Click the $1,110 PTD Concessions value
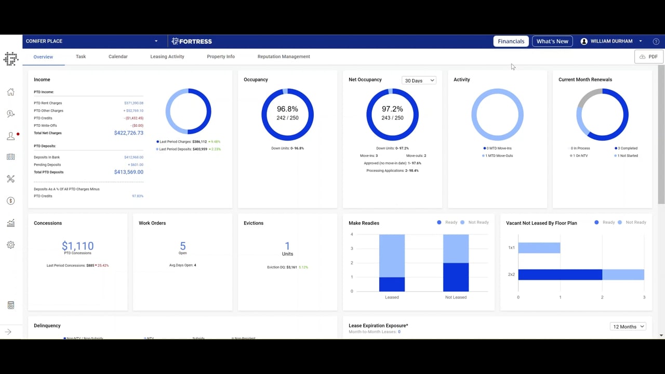 coord(78,246)
